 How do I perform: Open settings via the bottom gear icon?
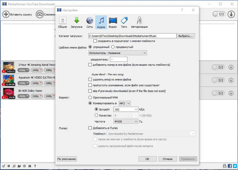pos(9,166)
